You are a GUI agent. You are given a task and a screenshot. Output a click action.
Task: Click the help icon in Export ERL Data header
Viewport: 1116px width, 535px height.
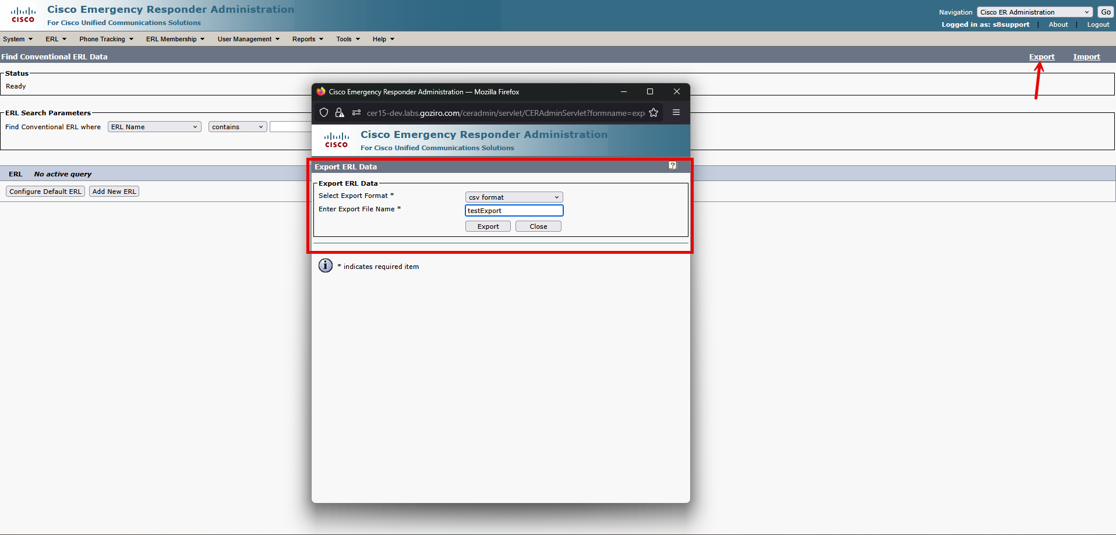672,166
